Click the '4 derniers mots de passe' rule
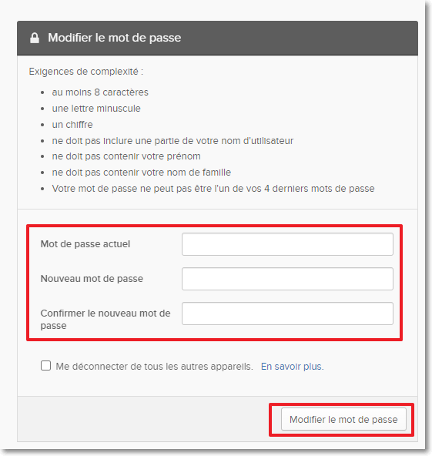This screenshot has width=432, height=456. pos(213,189)
